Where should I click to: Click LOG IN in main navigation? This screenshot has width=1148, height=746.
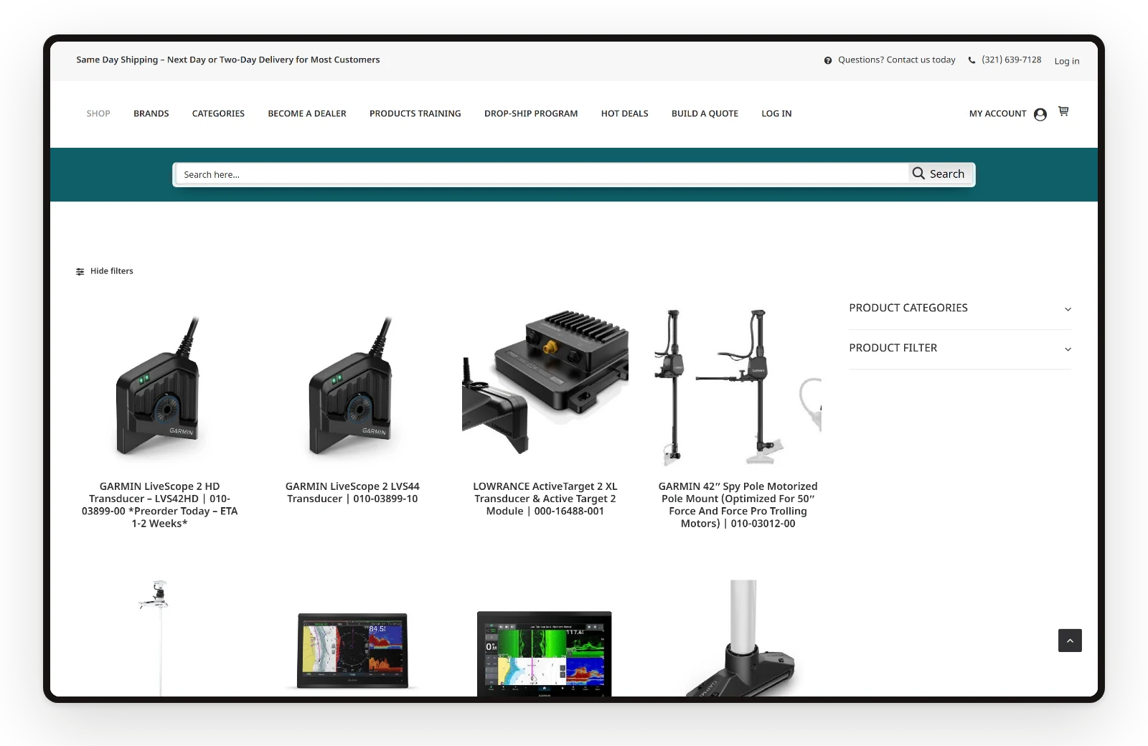[776, 113]
